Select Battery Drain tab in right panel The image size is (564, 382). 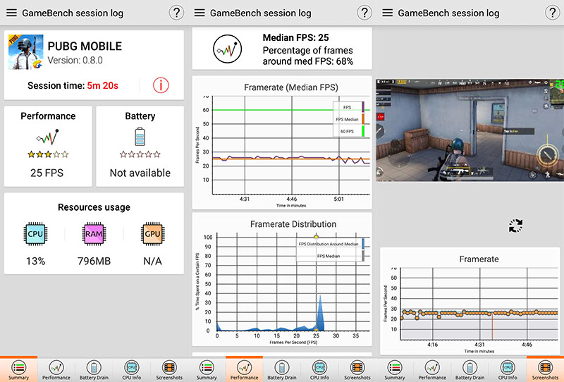tap(470, 370)
